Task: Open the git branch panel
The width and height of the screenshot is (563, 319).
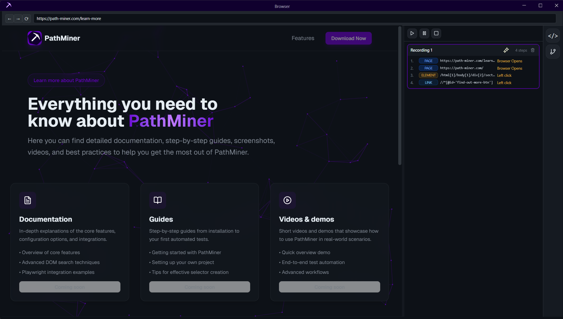Action: 553,52
